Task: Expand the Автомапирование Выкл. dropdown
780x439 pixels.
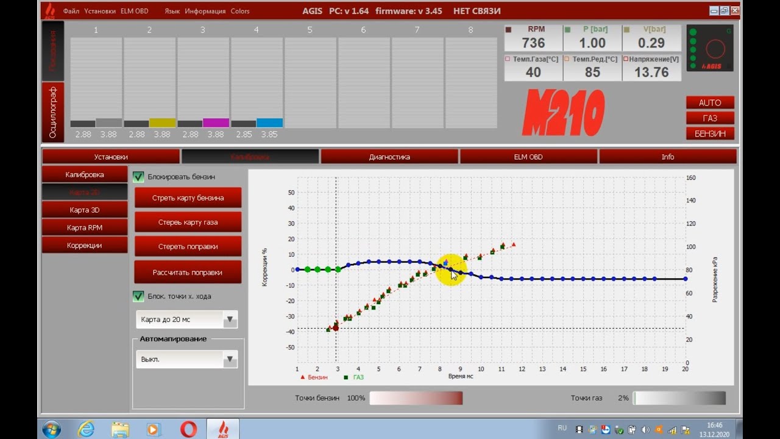Action: tap(186, 360)
